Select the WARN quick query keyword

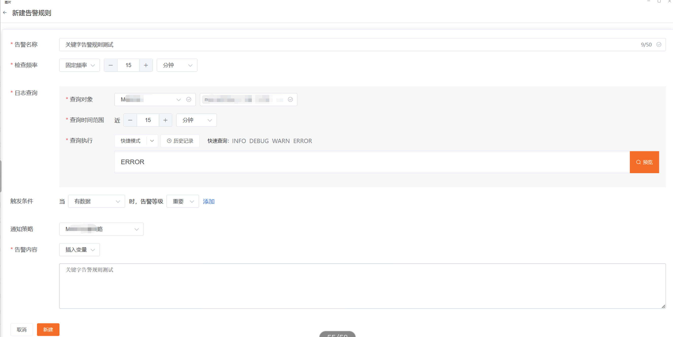pyautogui.click(x=281, y=141)
